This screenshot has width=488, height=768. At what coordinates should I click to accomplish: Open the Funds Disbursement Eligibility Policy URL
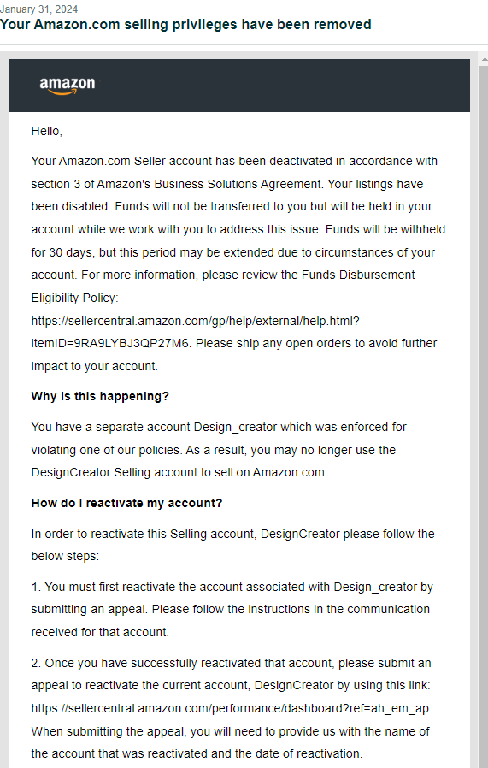[x=196, y=321]
